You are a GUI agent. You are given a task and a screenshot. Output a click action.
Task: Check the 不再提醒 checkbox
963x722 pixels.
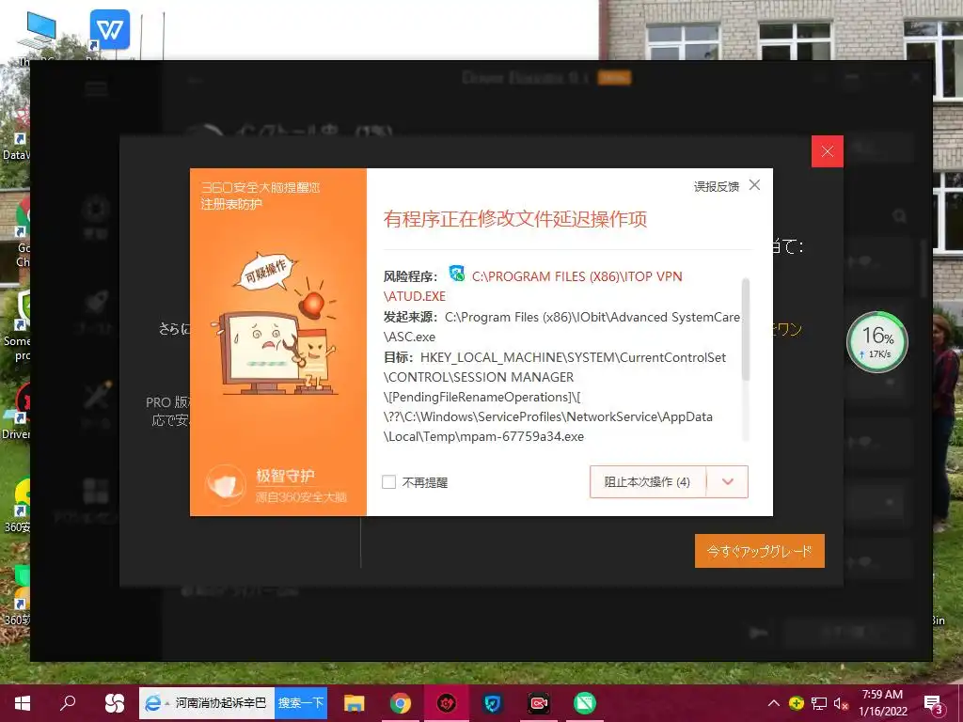click(x=388, y=482)
